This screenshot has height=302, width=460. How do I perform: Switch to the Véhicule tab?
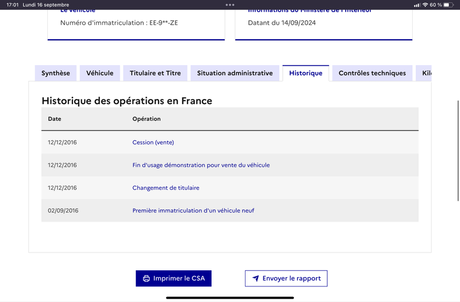click(99, 73)
